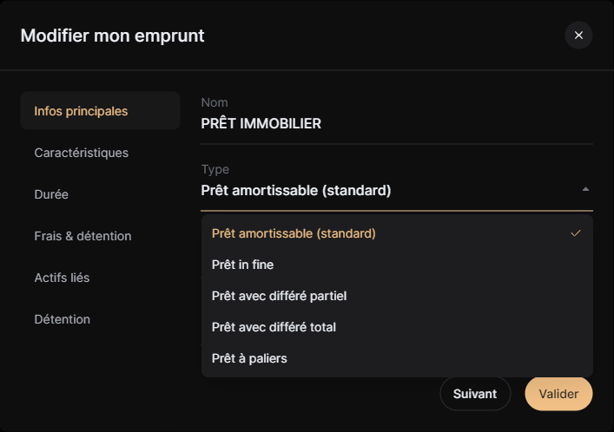614x432 pixels.
Task: Switch to the Actifs liés tab
Action: 62,278
